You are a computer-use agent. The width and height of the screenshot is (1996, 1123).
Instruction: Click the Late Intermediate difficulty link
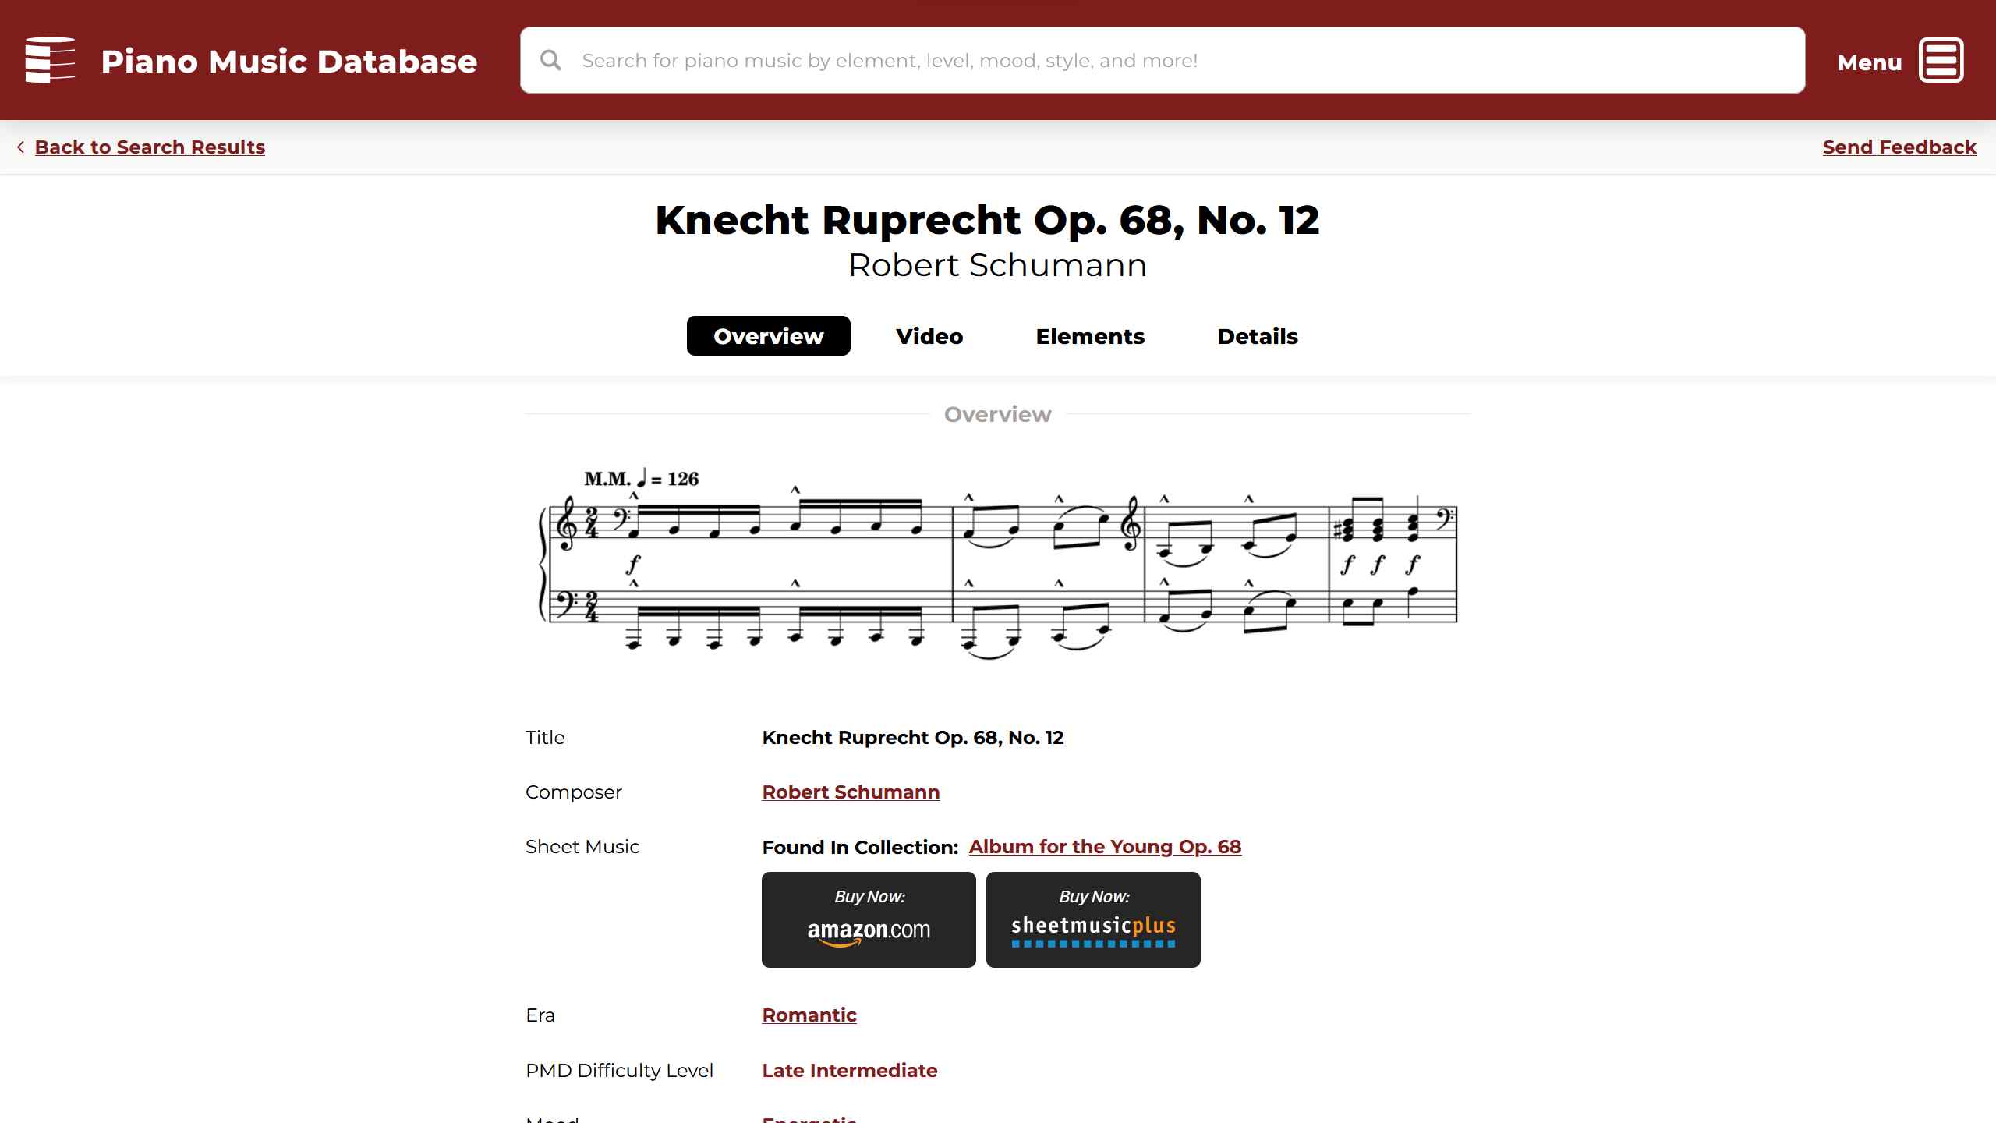pyautogui.click(x=850, y=1069)
